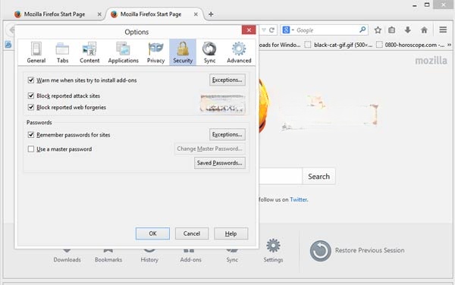Follow the Twitter link

click(298, 199)
